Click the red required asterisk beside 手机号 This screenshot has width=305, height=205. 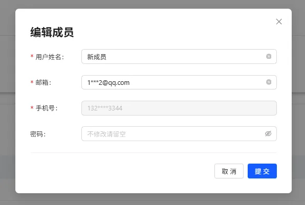point(32,108)
